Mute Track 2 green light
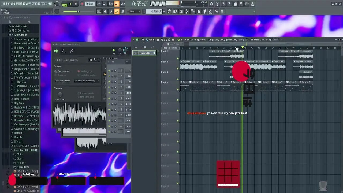 click(x=177, y=69)
